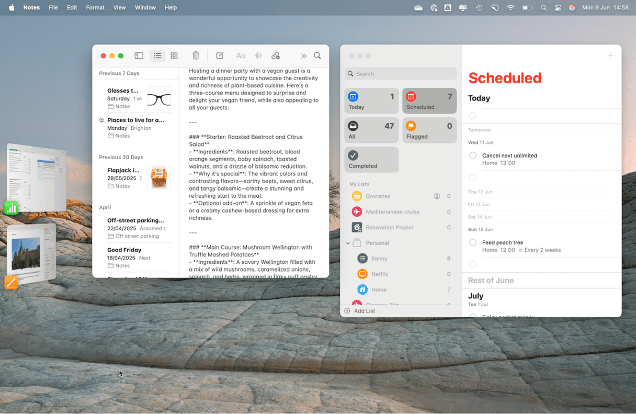Open the Format menu
Viewport: 636px width, 414px height.
click(x=95, y=8)
